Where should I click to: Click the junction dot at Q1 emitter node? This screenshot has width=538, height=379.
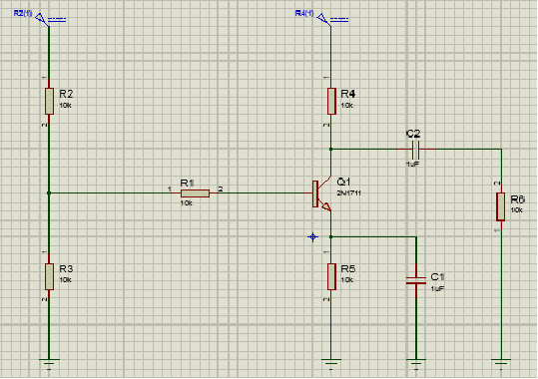[x=331, y=237]
